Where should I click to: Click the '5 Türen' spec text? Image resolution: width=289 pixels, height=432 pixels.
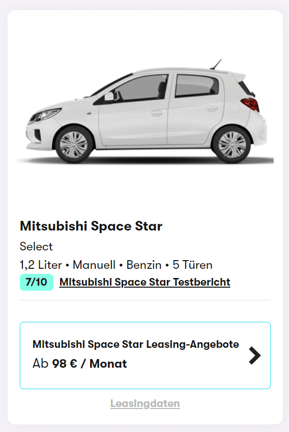click(x=192, y=265)
